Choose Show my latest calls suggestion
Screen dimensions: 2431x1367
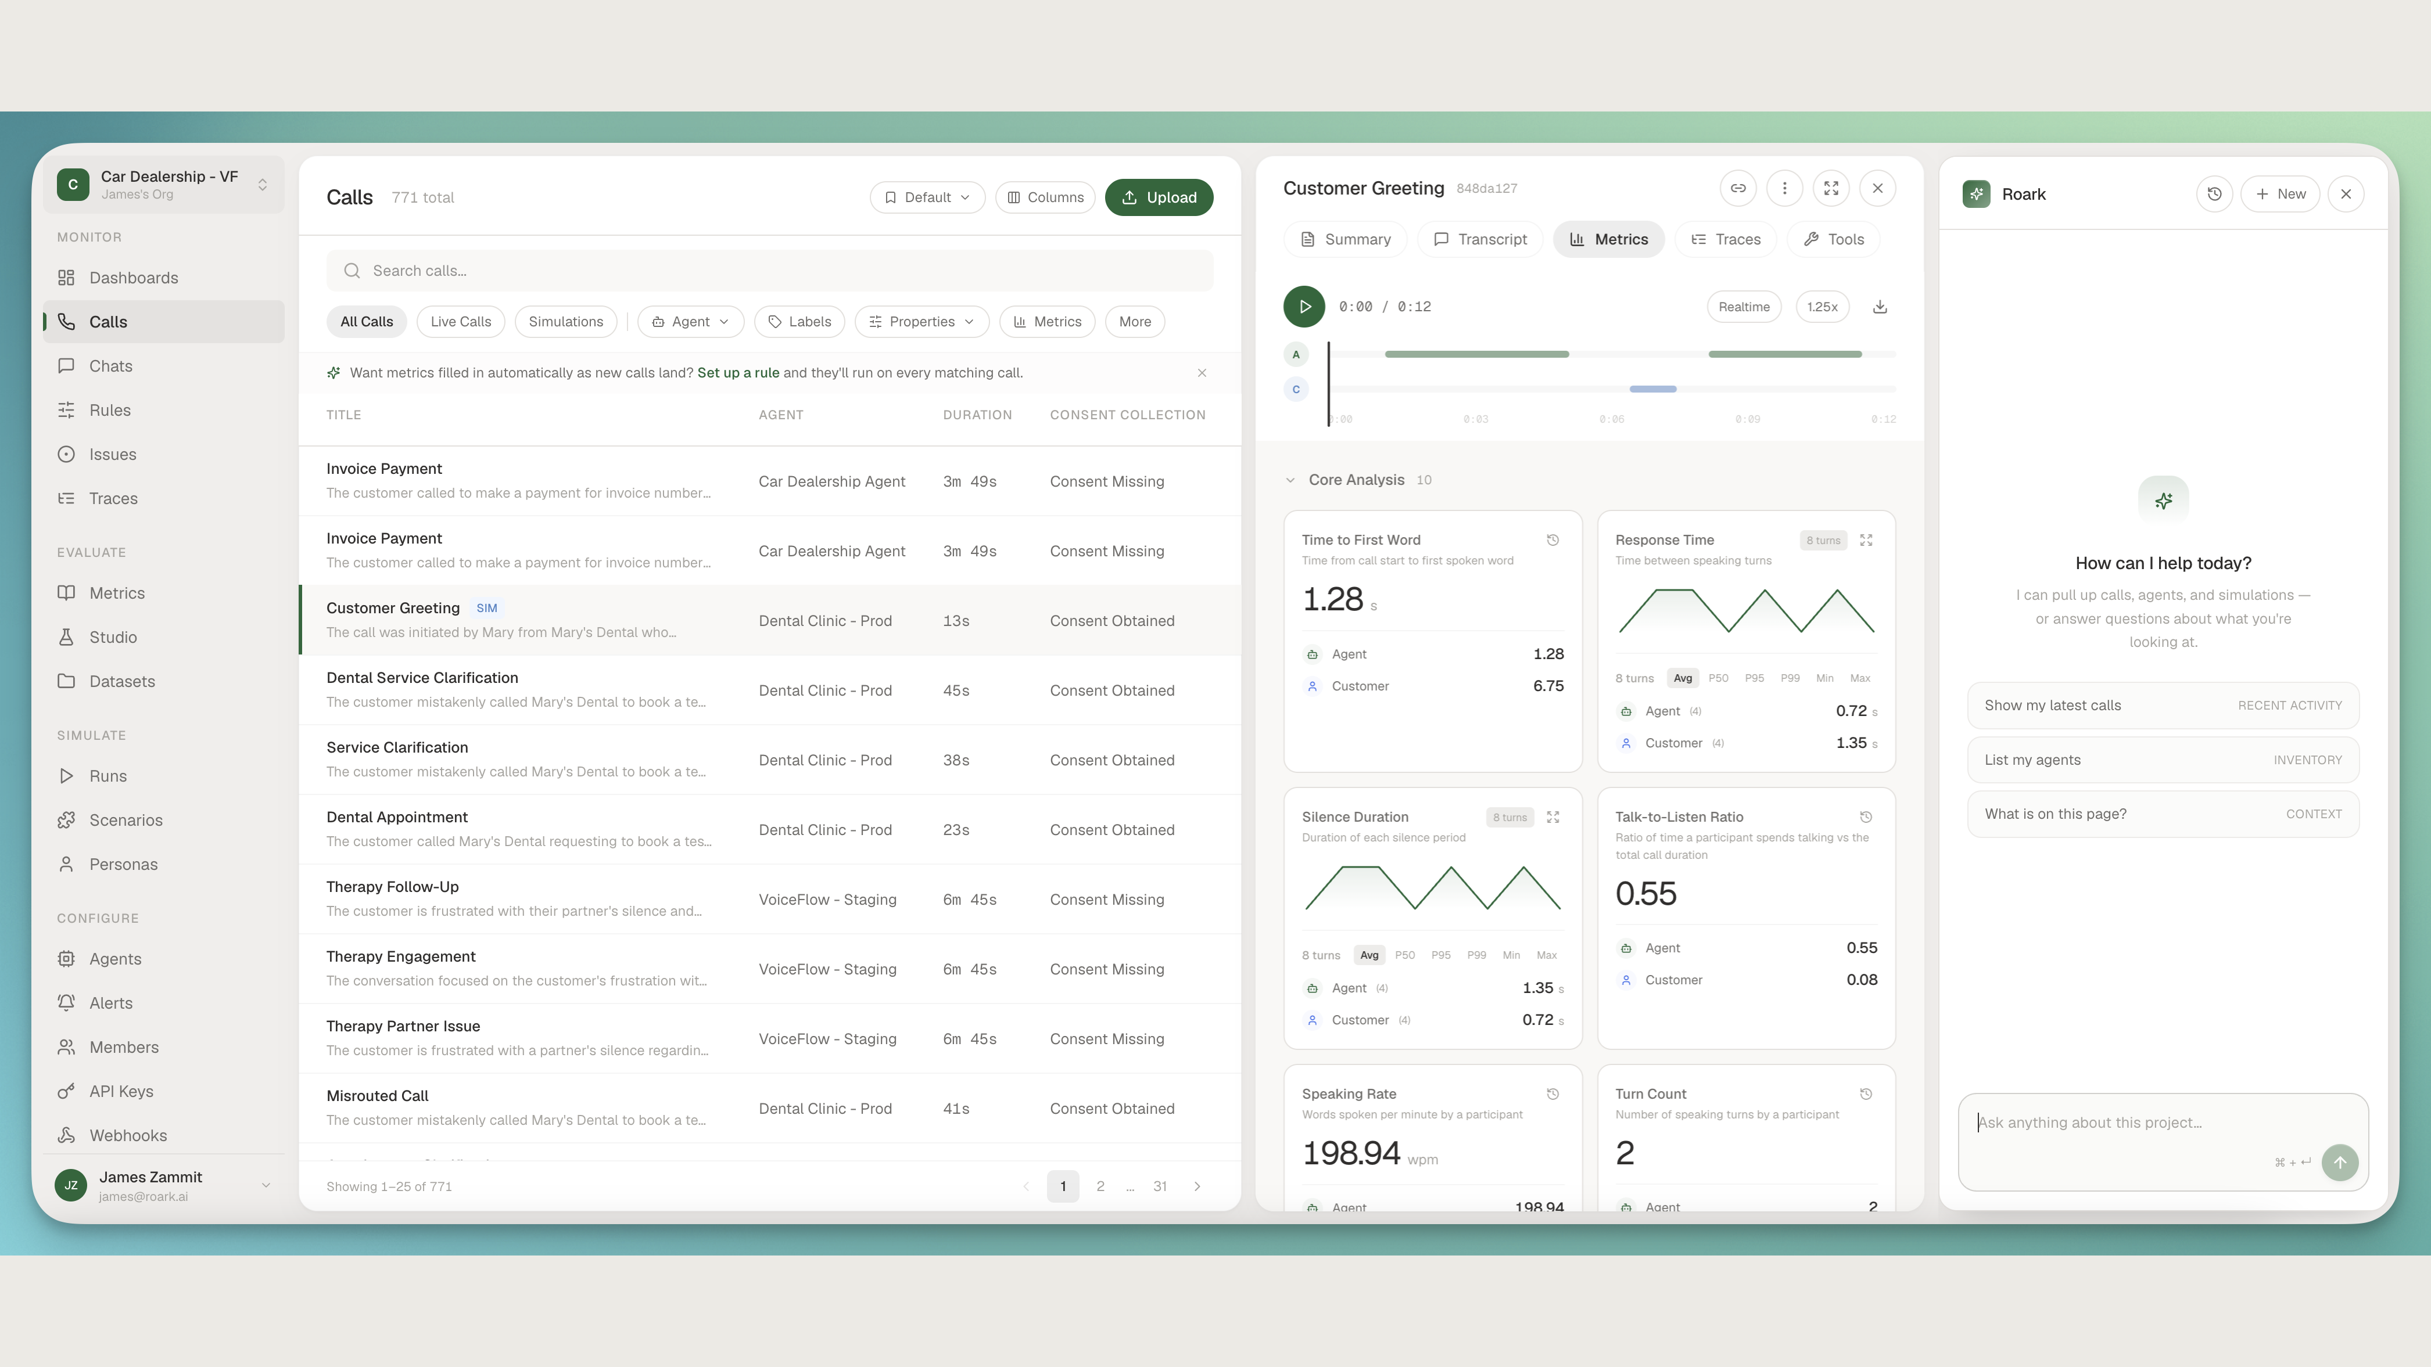tap(2163, 706)
